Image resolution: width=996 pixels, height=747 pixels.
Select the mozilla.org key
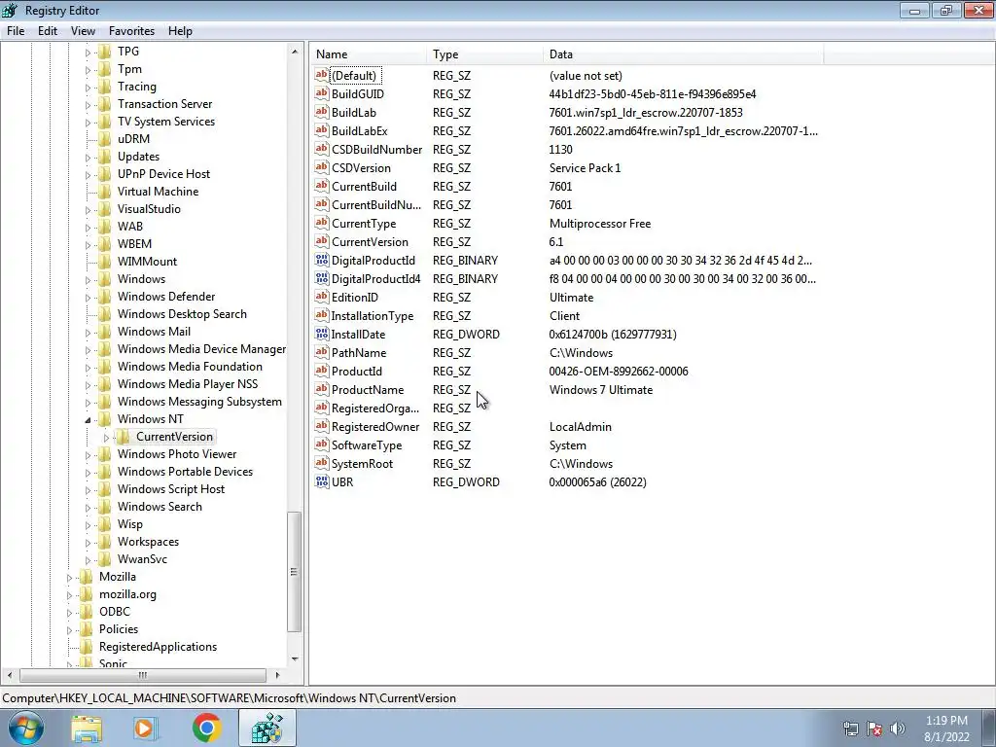pos(127,594)
